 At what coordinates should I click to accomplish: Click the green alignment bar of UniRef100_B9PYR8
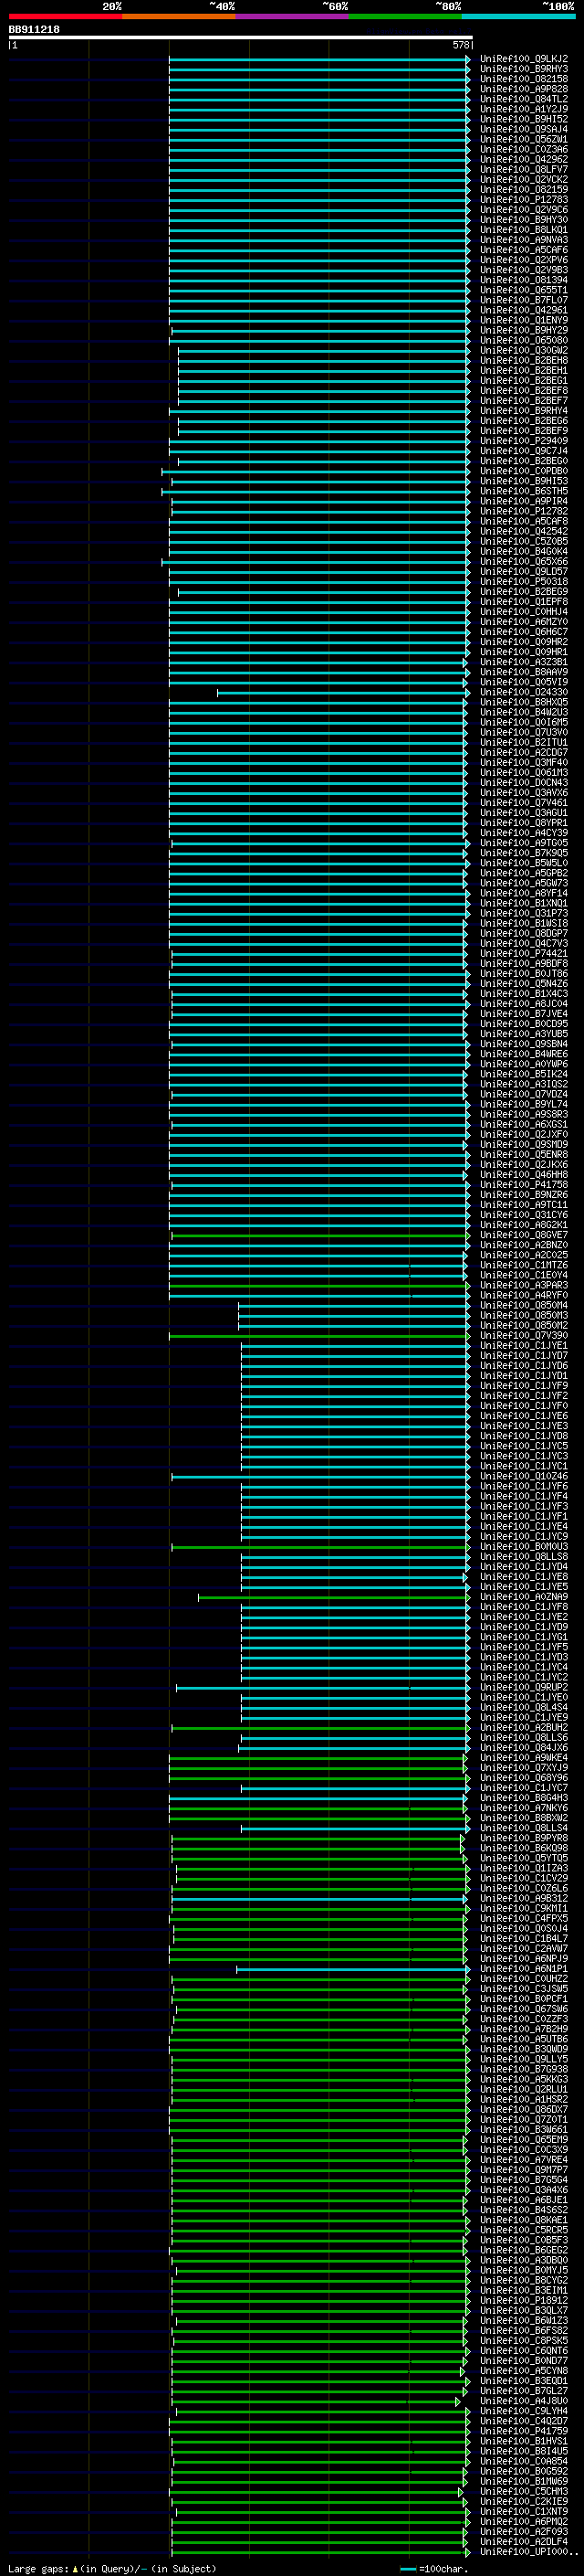[318, 1839]
